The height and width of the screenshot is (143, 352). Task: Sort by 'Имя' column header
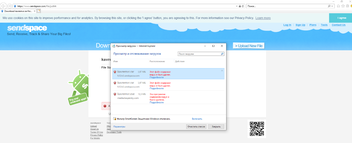click(x=116, y=61)
